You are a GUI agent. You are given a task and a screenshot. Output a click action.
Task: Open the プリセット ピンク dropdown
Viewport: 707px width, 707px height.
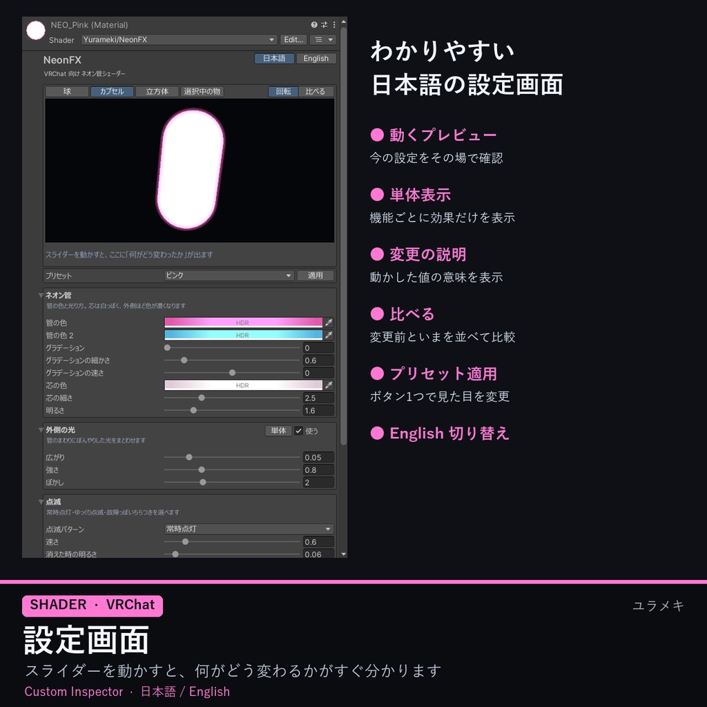click(x=229, y=275)
